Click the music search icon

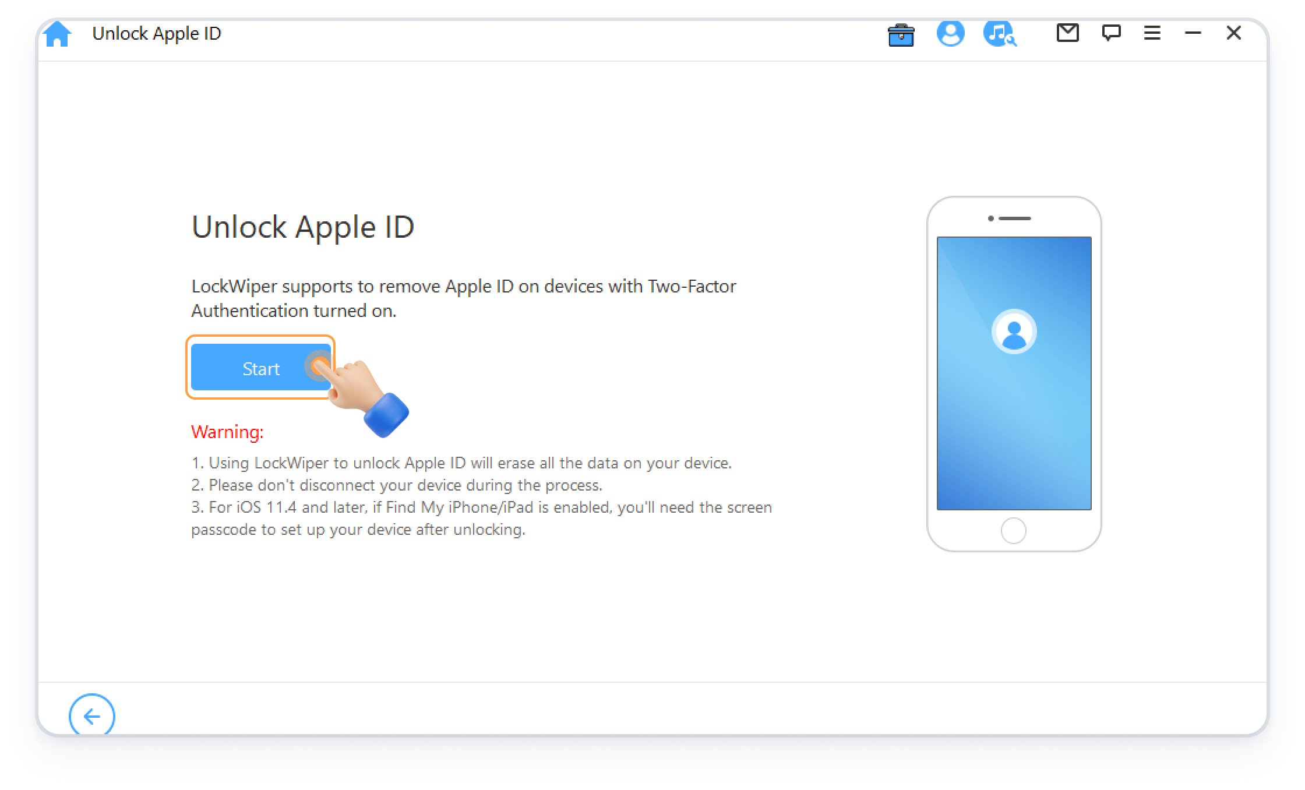(x=999, y=34)
